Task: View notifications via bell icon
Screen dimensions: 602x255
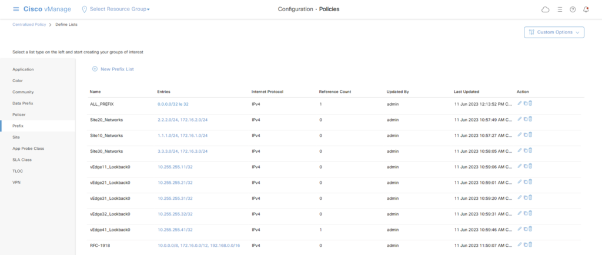Action: [586, 9]
